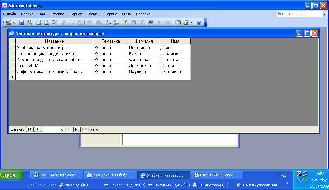The height and width of the screenshot is (190, 329).
Task: Expand the New Object dropdown arrow
Action: click(191, 22)
